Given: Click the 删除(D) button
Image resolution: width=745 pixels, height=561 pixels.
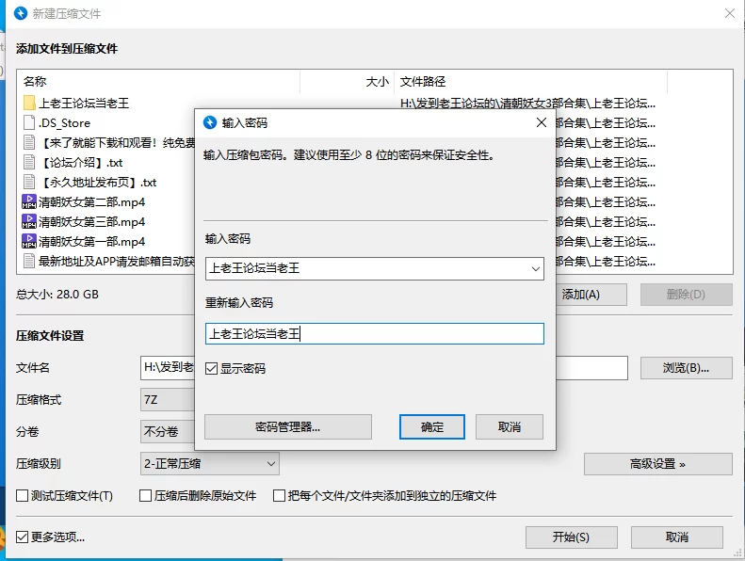Looking at the screenshot, I should pos(686,295).
